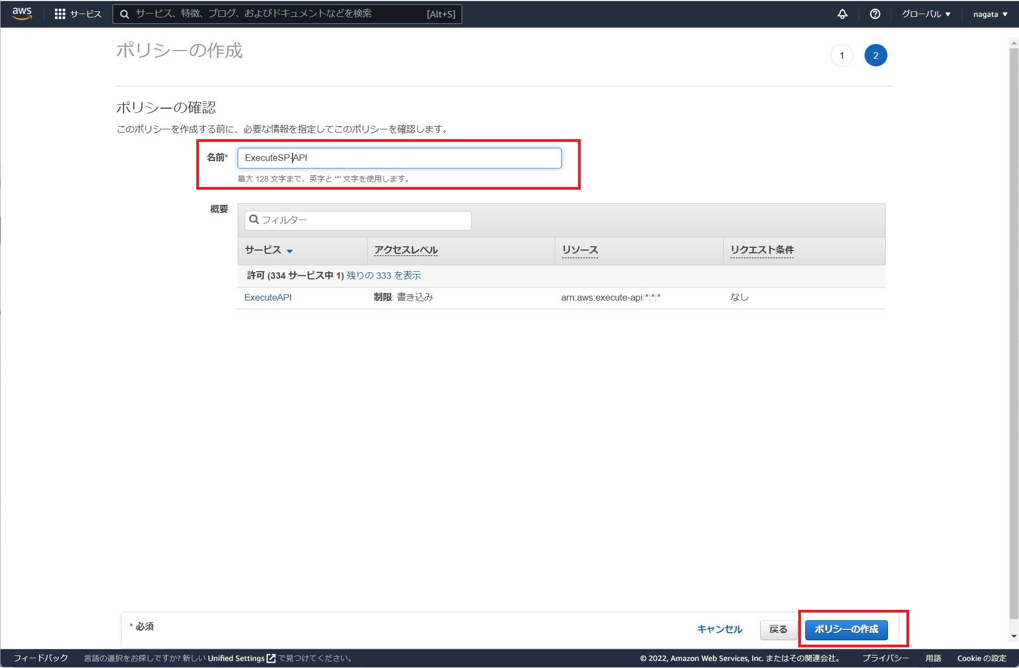Viewport: 1019px width, 668px height.
Task: Open the services grid icon menu
Action: (x=61, y=14)
